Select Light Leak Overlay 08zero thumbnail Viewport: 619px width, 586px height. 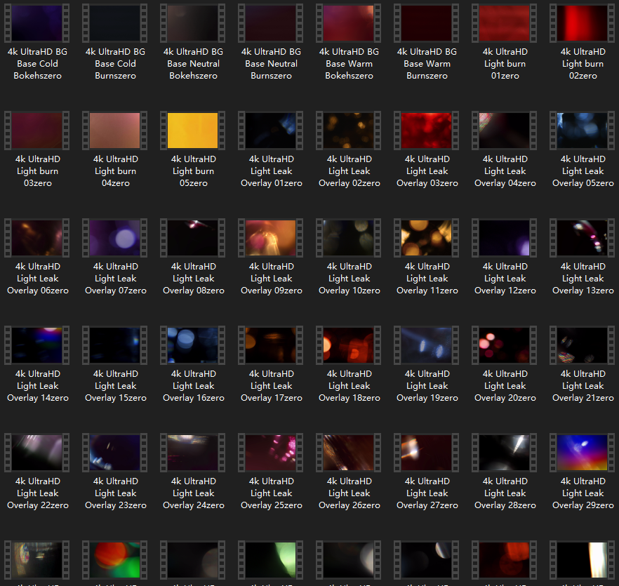192,238
